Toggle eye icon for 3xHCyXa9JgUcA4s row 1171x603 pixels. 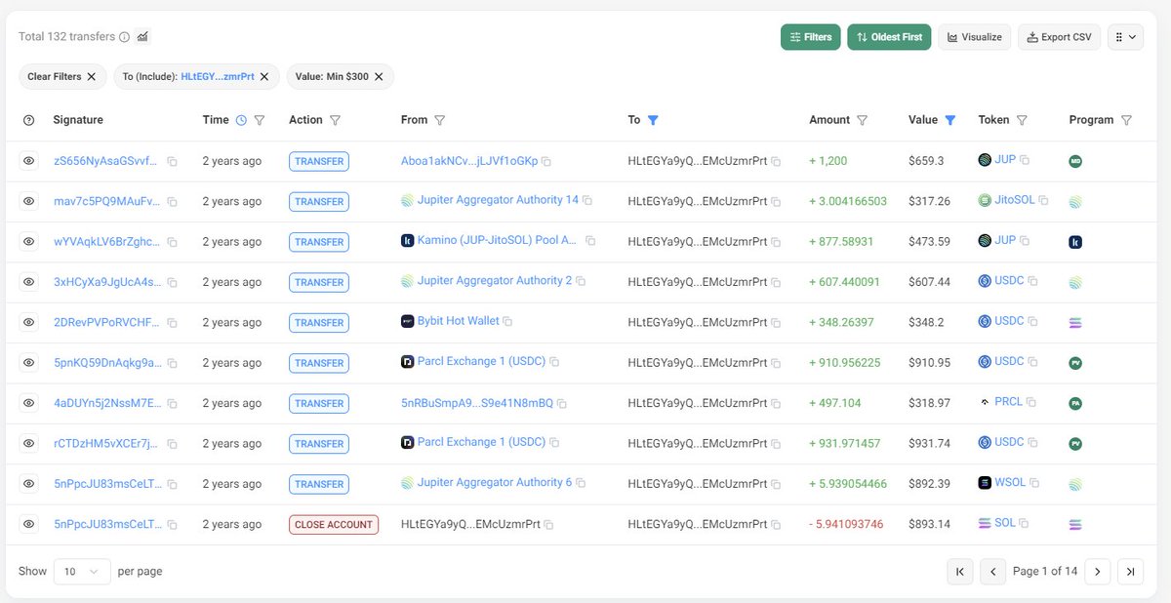click(x=29, y=282)
